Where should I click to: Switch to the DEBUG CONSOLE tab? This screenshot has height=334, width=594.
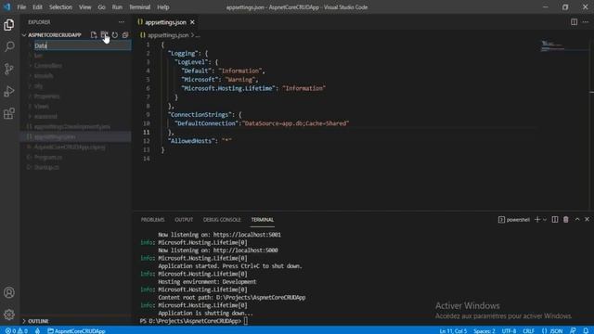click(222, 220)
